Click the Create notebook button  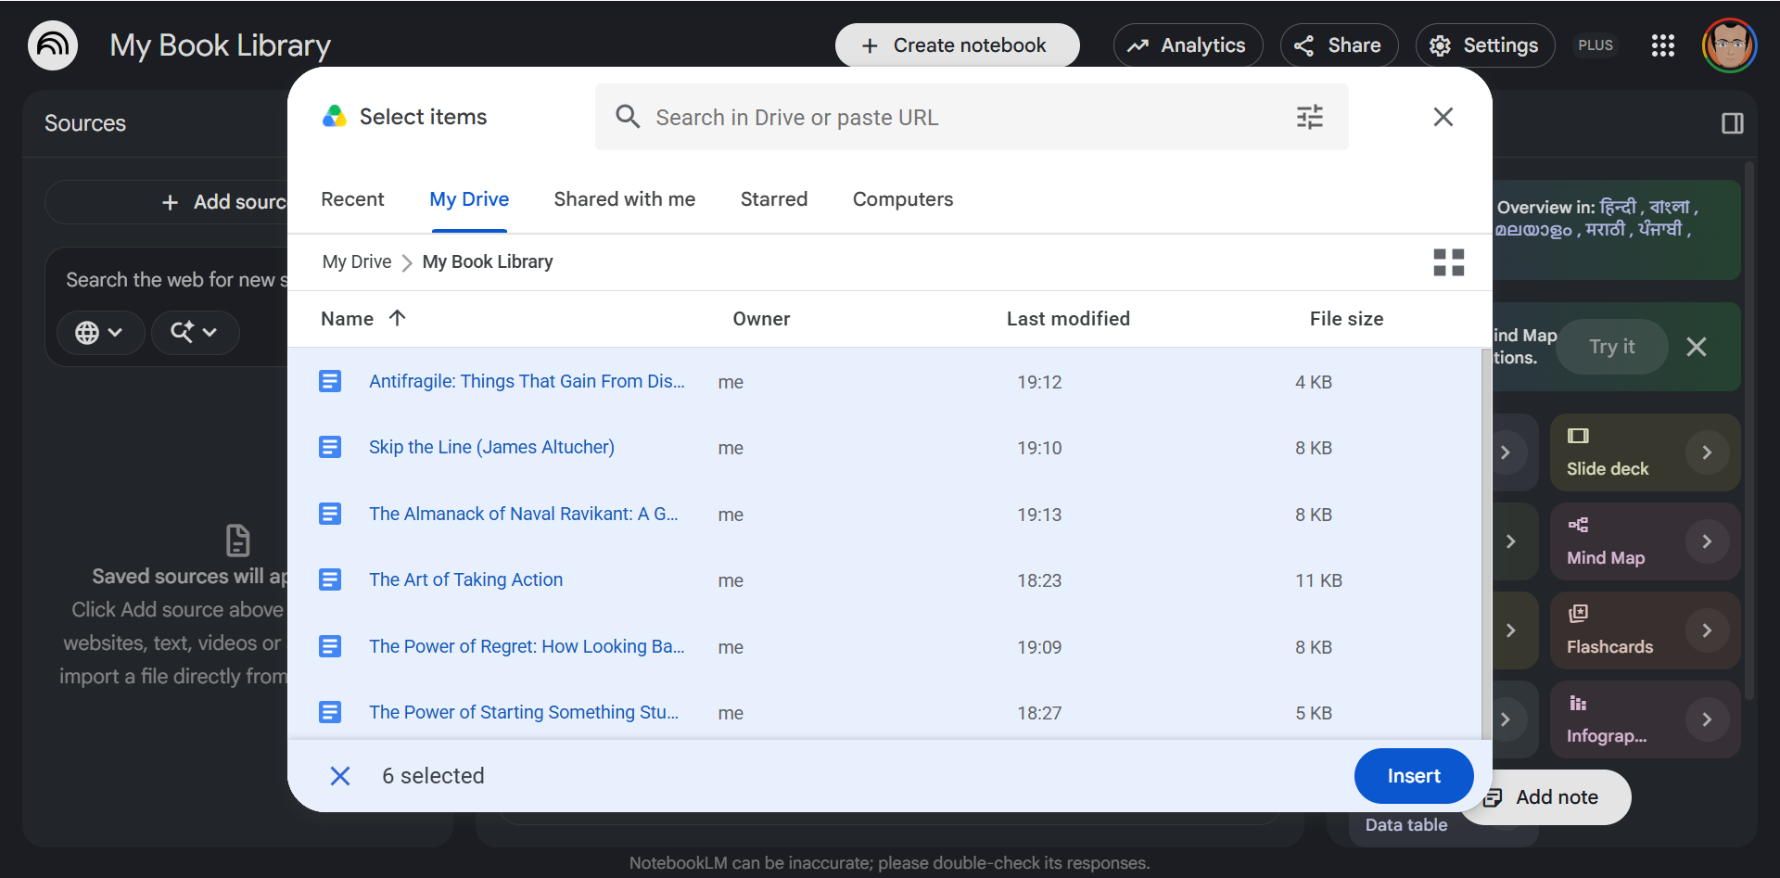(957, 45)
